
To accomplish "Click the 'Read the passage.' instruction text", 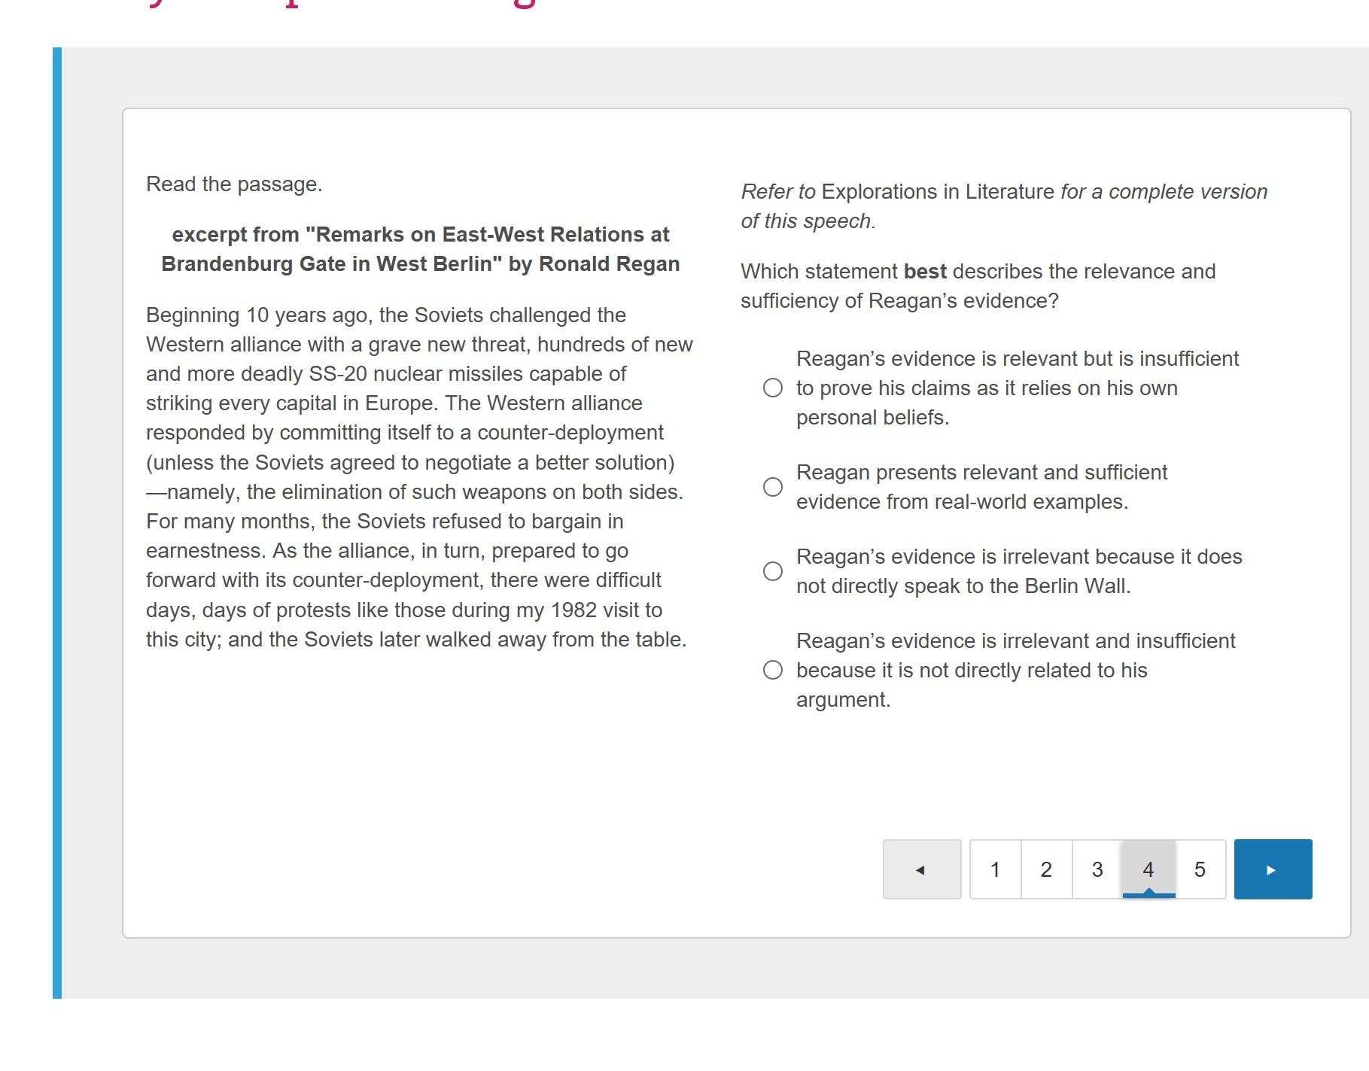I will 234,184.
